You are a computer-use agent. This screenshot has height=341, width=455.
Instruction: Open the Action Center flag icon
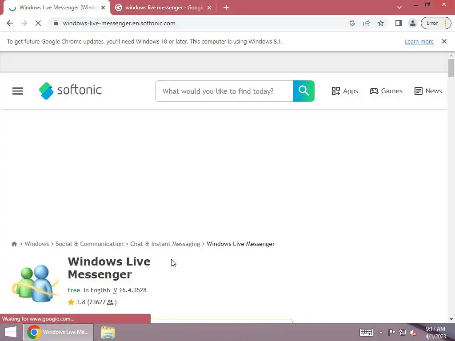[391, 332]
